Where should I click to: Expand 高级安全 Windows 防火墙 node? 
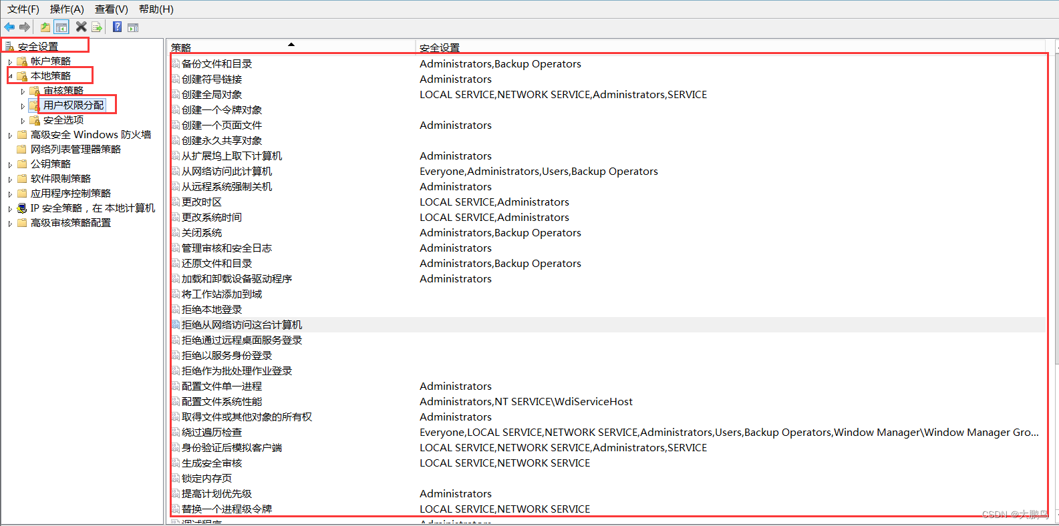(10, 135)
